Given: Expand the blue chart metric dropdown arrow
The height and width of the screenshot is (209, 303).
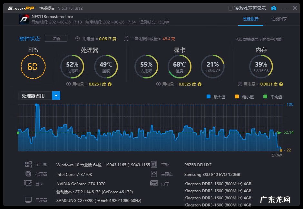Looking at the screenshot, I should (x=56, y=95).
